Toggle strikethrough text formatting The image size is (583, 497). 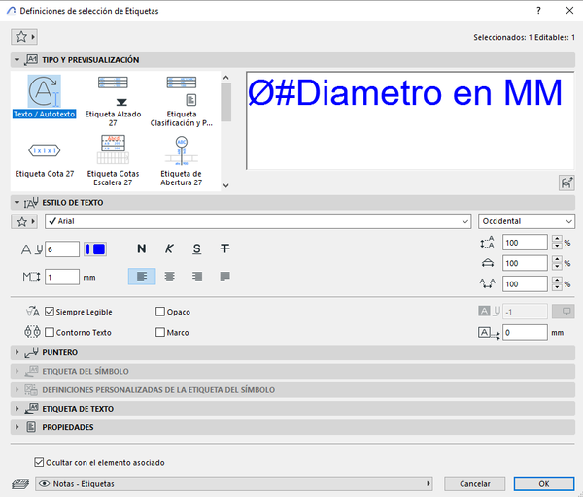225,248
